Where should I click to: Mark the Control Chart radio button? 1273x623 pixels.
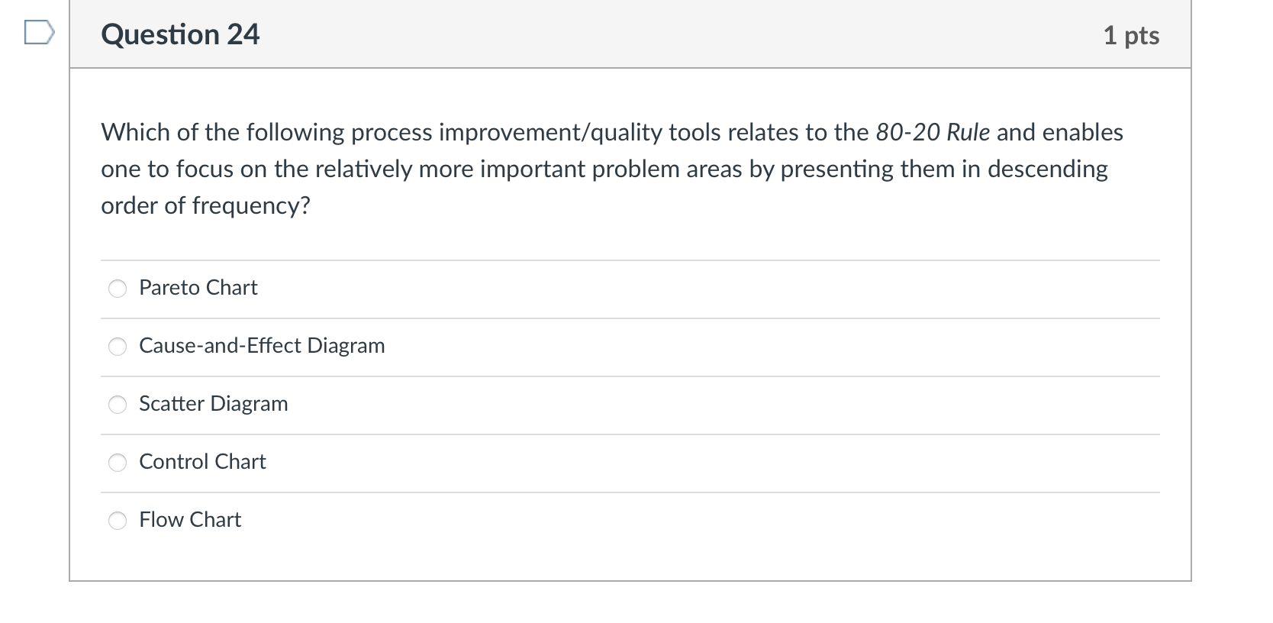point(118,463)
